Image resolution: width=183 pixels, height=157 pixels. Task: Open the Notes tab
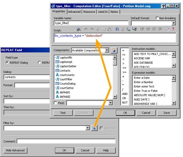(x=114, y=12)
